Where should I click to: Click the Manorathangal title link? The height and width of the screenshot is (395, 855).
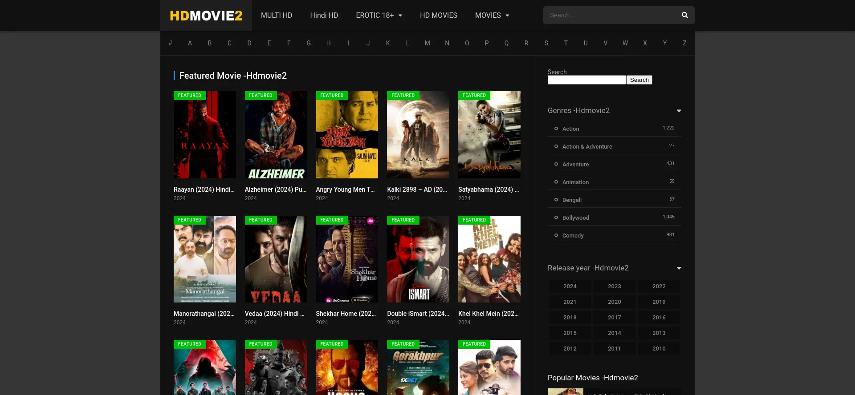pyautogui.click(x=204, y=314)
